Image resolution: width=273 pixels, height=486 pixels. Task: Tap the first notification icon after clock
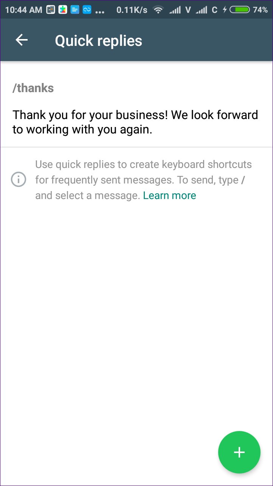point(51,10)
